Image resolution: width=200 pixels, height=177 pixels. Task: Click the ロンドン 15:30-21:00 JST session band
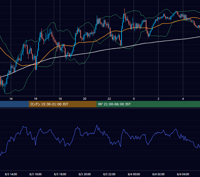[62, 104]
